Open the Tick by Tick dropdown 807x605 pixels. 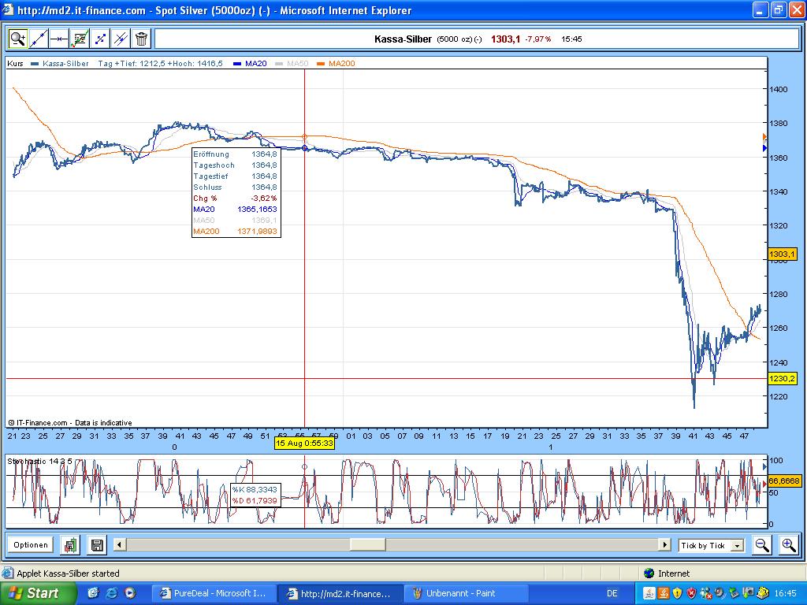(x=737, y=545)
